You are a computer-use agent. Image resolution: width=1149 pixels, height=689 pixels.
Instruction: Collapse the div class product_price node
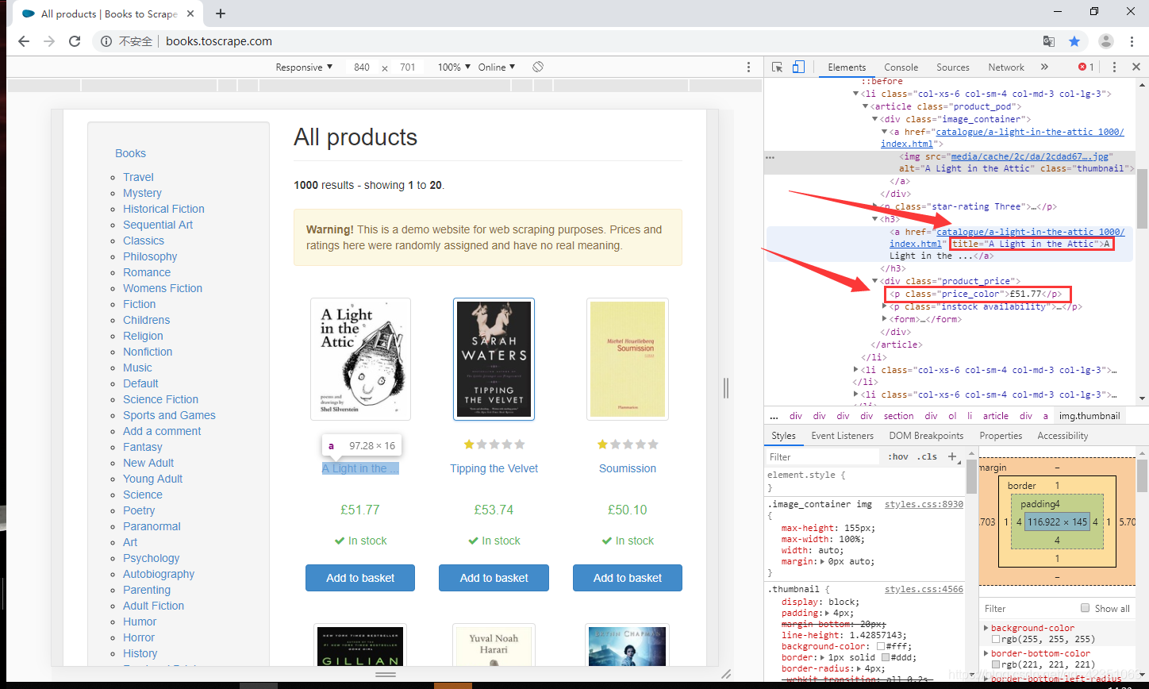[875, 281]
